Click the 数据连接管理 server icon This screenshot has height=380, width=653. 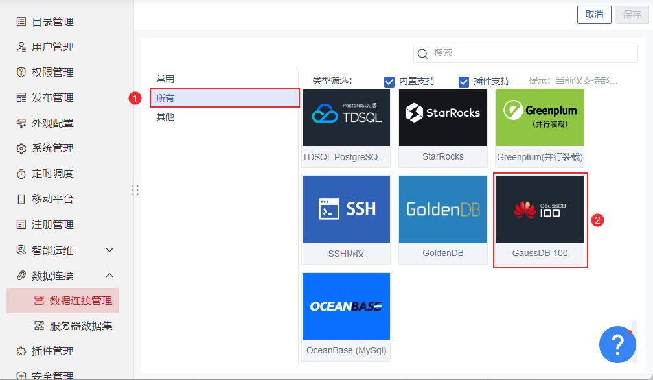pos(39,300)
